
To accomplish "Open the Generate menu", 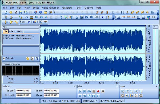I will 67,8.
